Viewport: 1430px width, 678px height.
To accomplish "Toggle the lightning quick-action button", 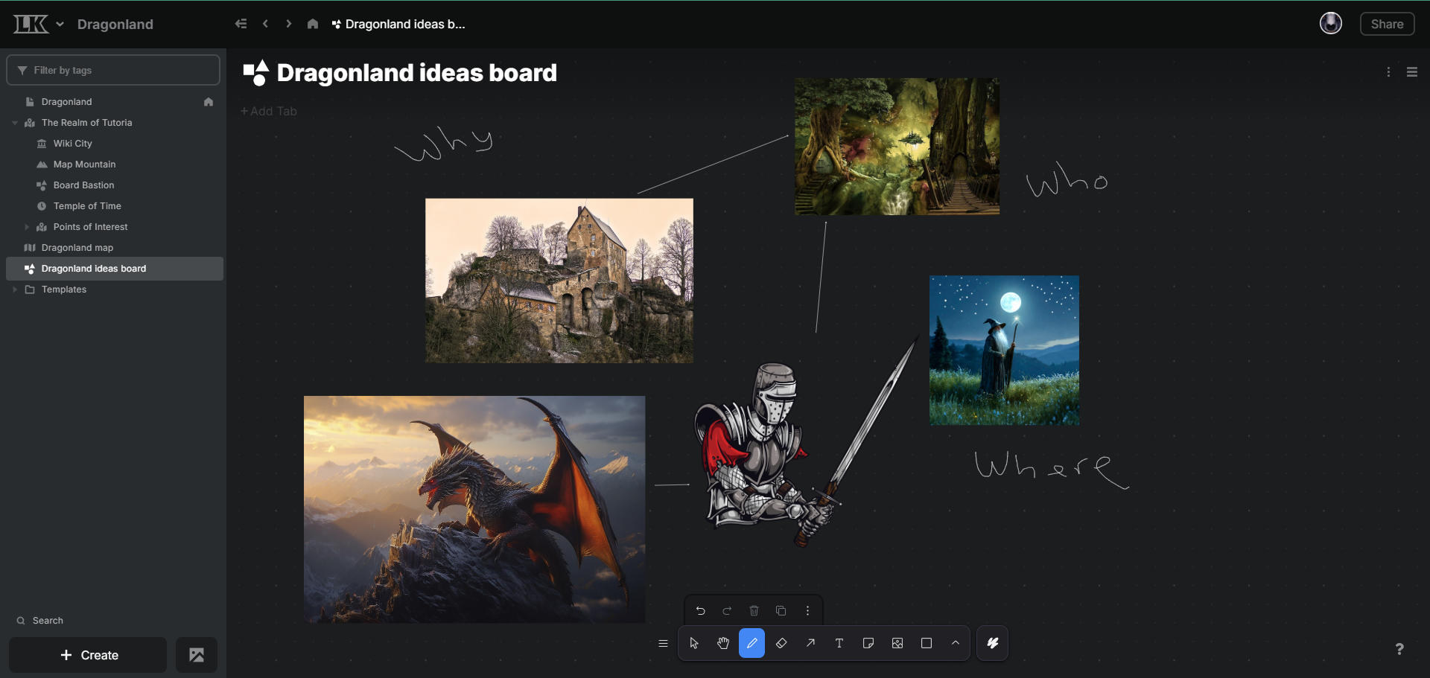I will (993, 643).
